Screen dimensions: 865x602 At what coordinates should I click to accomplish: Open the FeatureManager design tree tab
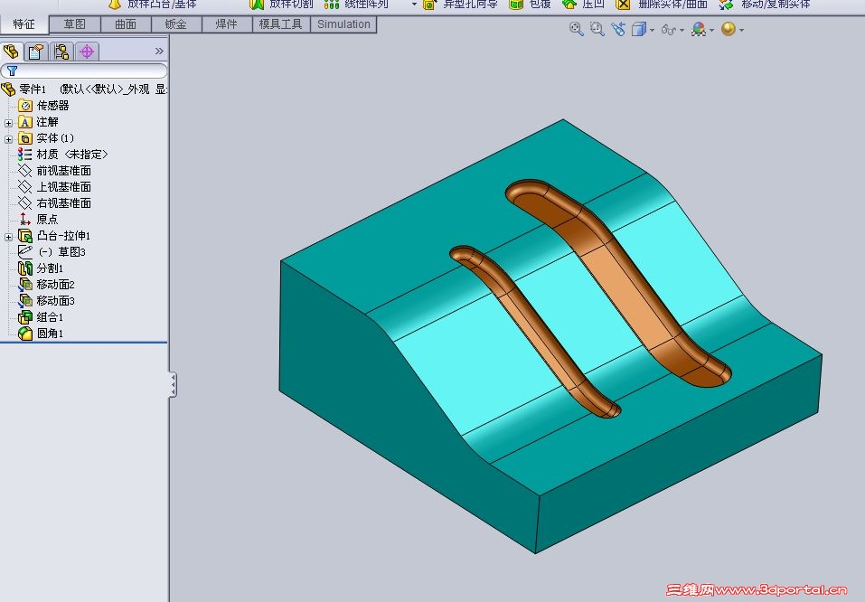coord(11,52)
